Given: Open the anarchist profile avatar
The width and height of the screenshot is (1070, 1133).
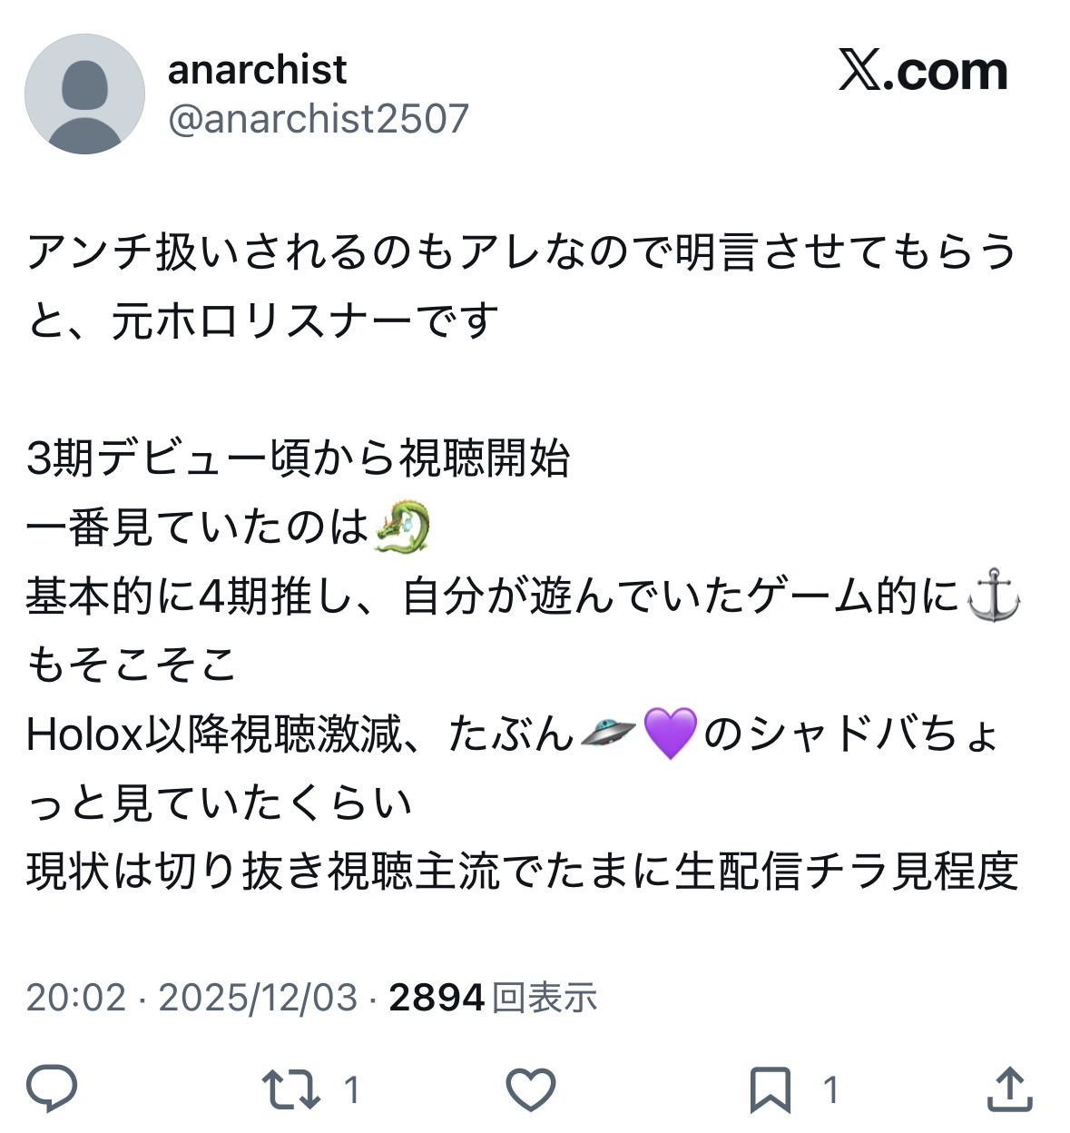Looking at the screenshot, I should (84, 94).
